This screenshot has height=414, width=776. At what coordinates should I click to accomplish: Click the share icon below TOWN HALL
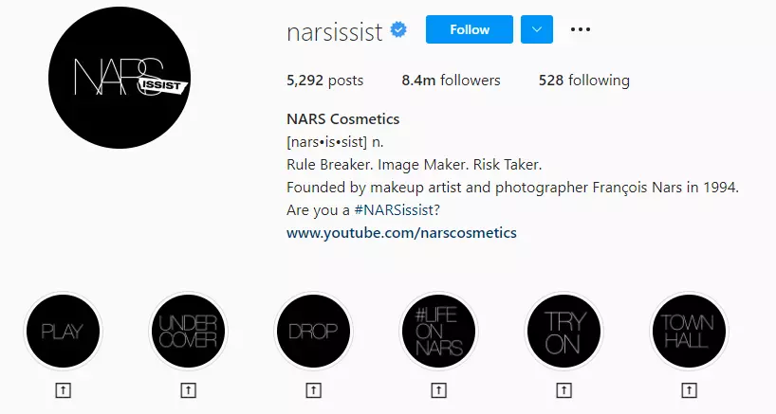(x=689, y=389)
